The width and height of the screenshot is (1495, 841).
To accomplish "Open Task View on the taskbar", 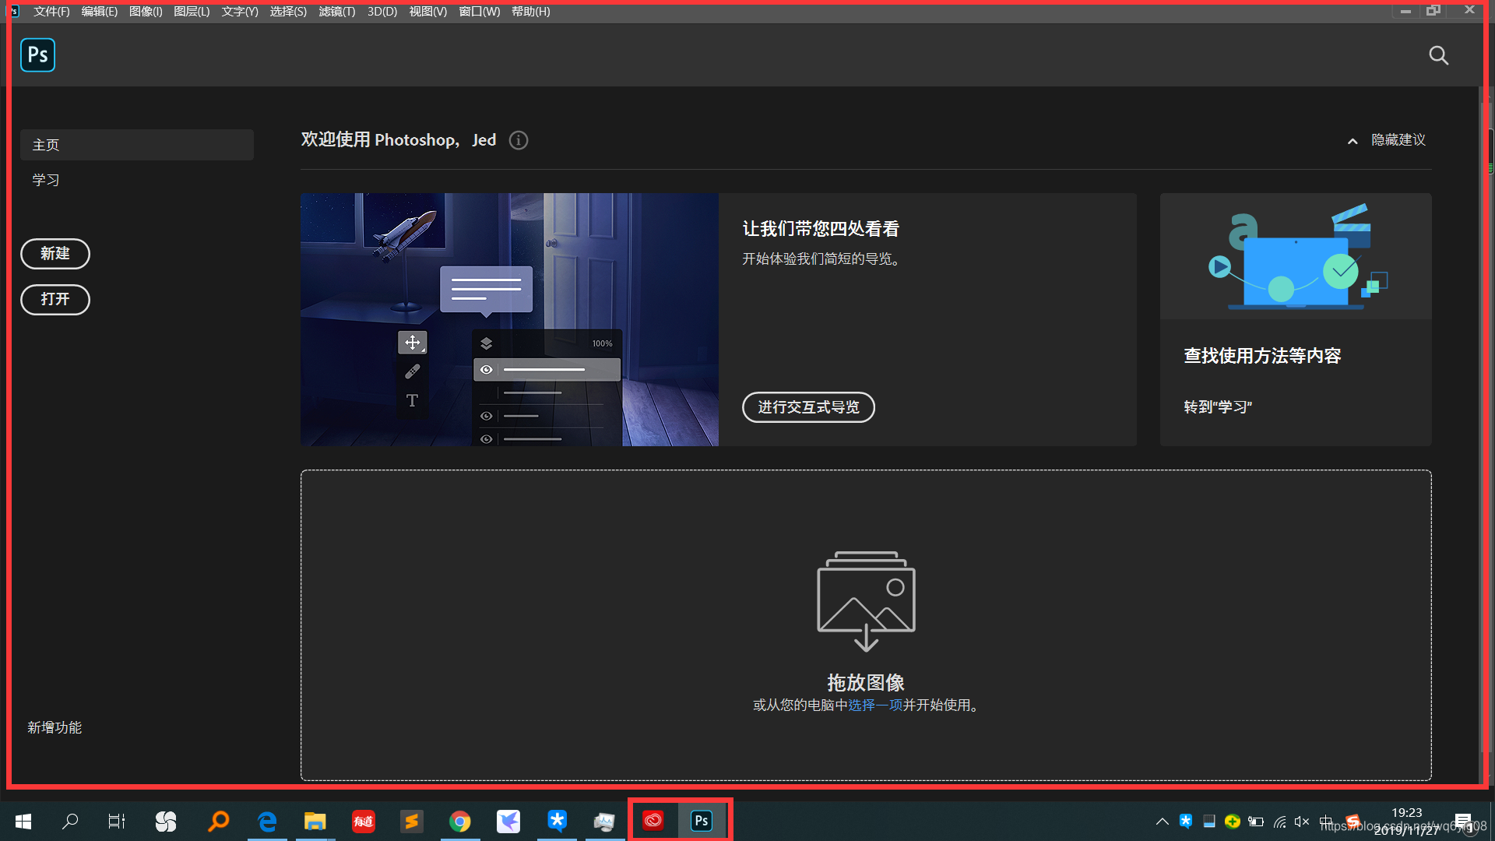I will [x=117, y=821].
